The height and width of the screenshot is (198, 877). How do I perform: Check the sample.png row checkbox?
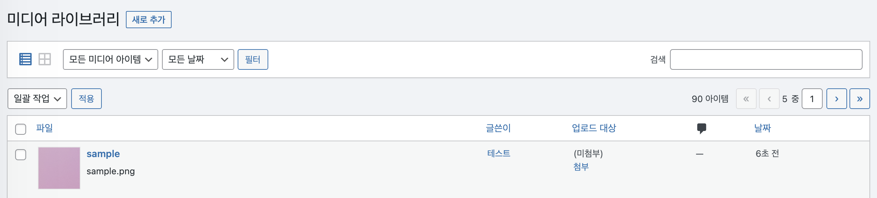[x=21, y=155]
